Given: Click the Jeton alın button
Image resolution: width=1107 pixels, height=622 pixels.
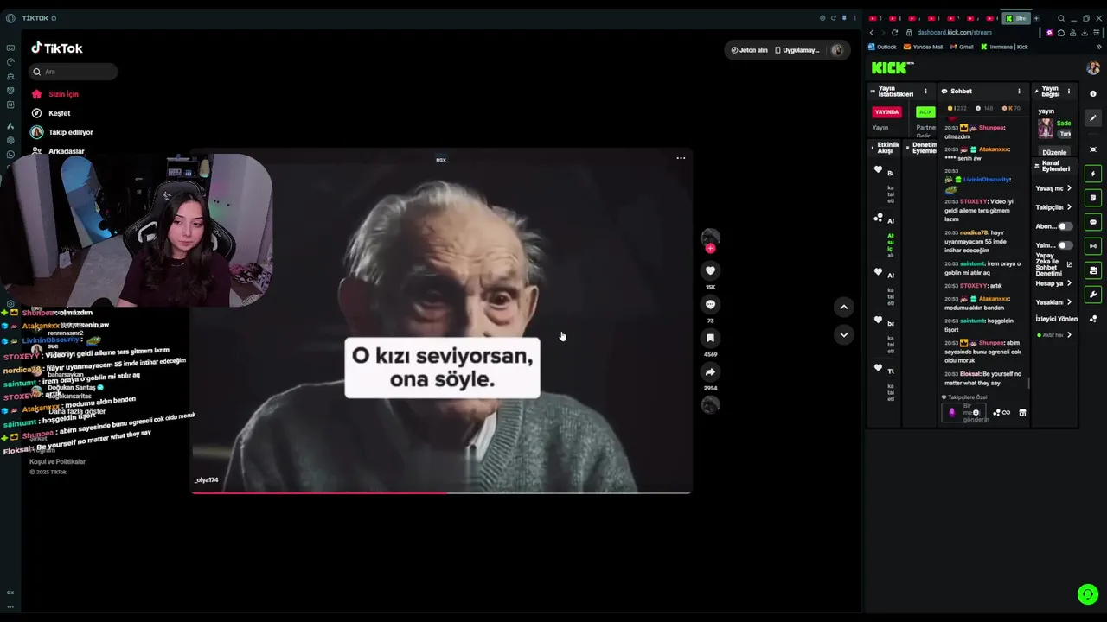Looking at the screenshot, I should [x=749, y=50].
